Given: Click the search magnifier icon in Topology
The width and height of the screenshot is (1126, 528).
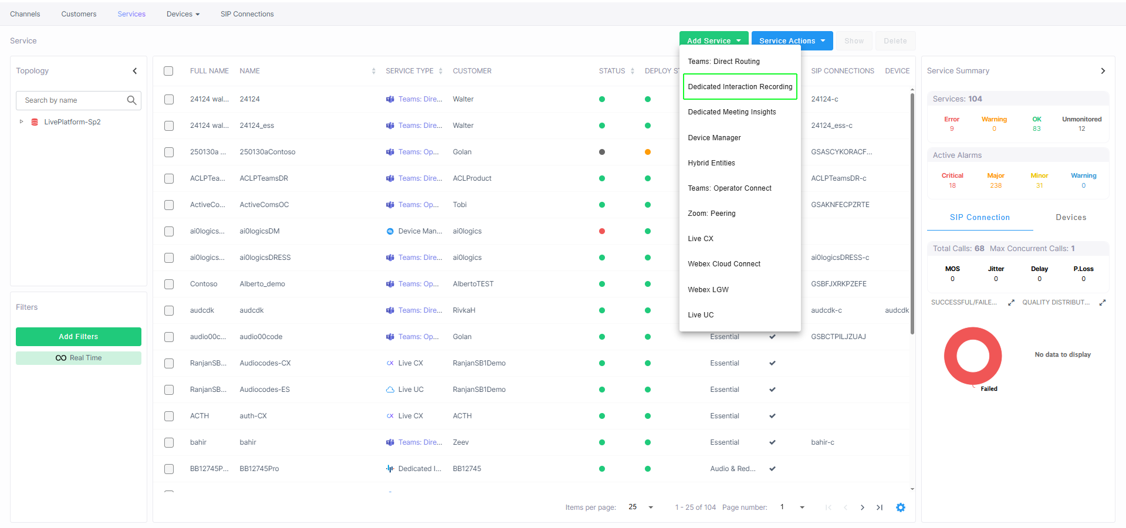Looking at the screenshot, I should [x=131, y=100].
